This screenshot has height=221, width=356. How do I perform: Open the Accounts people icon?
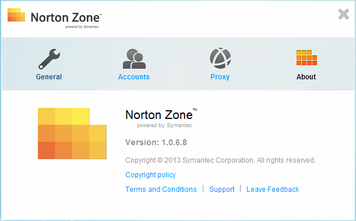(x=134, y=59)
